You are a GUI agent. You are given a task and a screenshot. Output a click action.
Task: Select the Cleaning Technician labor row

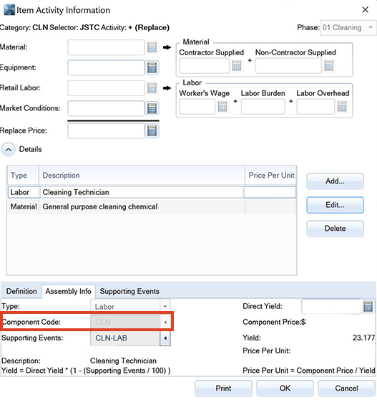tap(152, 192)
